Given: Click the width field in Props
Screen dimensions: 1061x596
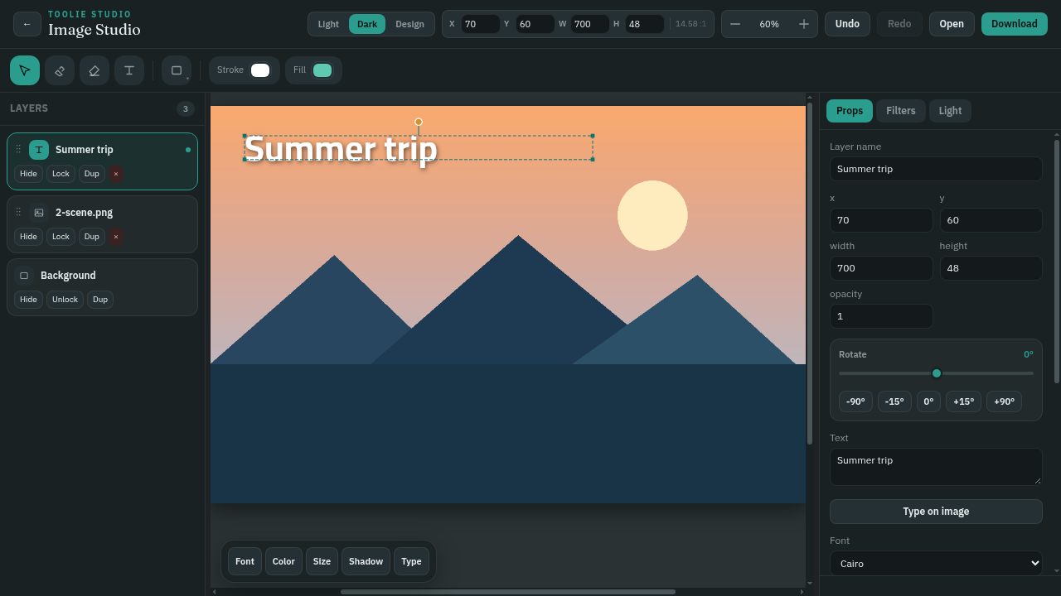Looking at the screenshot, I should point(881,268).
